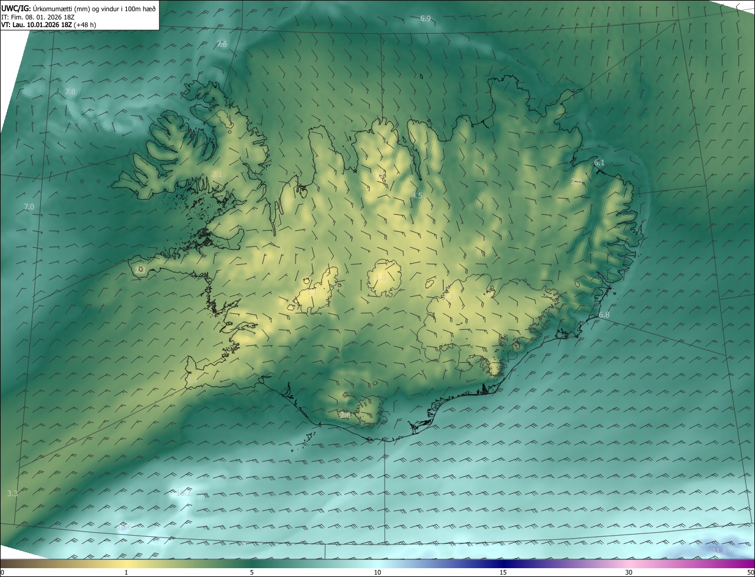Click the 1.1 value label on Langjökull glacier
The height and width of the screenshot is (577, 755).
click(311, 291)
